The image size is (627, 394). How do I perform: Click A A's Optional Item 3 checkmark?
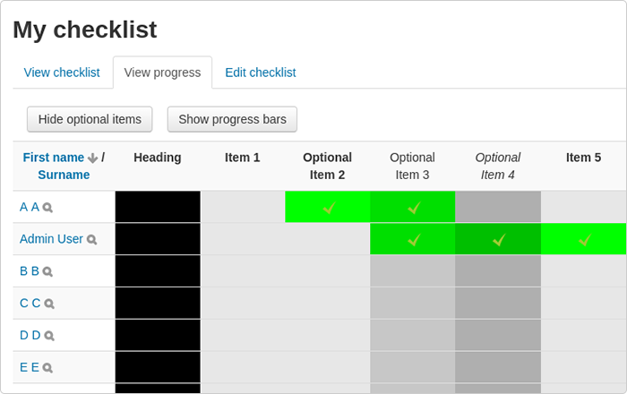tap(414, 208)
